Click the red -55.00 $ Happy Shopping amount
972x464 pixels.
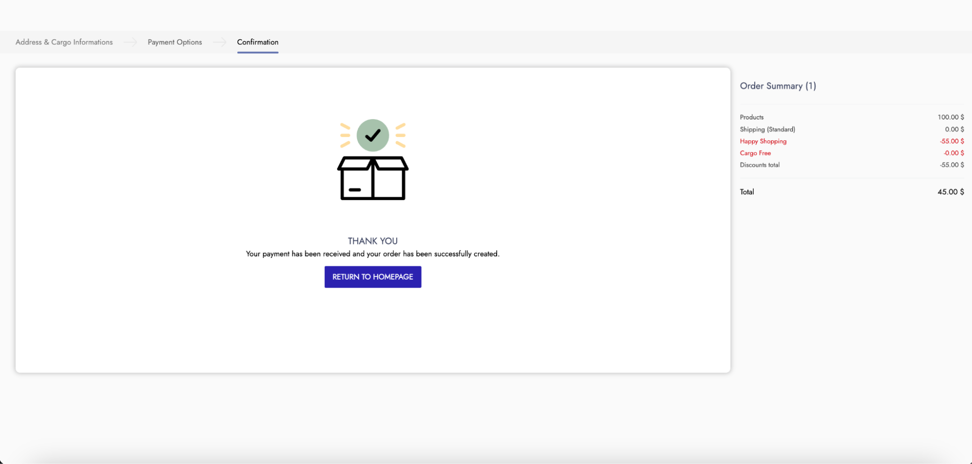tap(952, 141)
